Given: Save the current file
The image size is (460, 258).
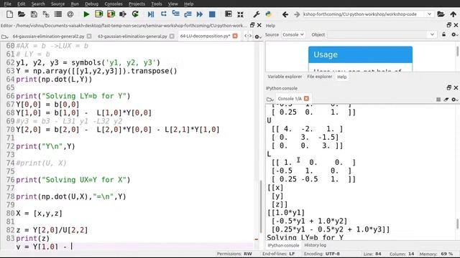Looking at the screenshot, I should click(x=34, y=14).
